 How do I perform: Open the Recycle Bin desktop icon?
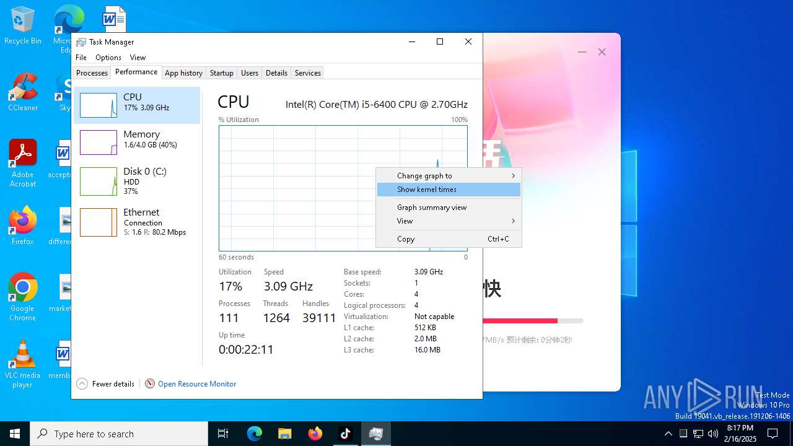(22, 26)
